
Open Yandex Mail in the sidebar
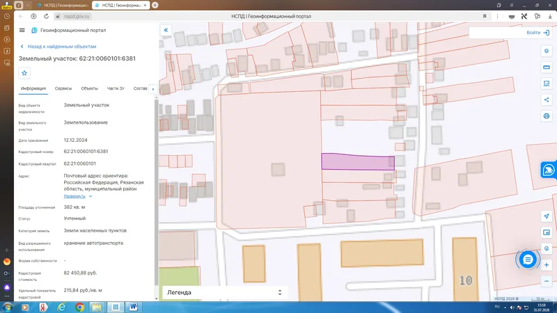pos(7,262)
